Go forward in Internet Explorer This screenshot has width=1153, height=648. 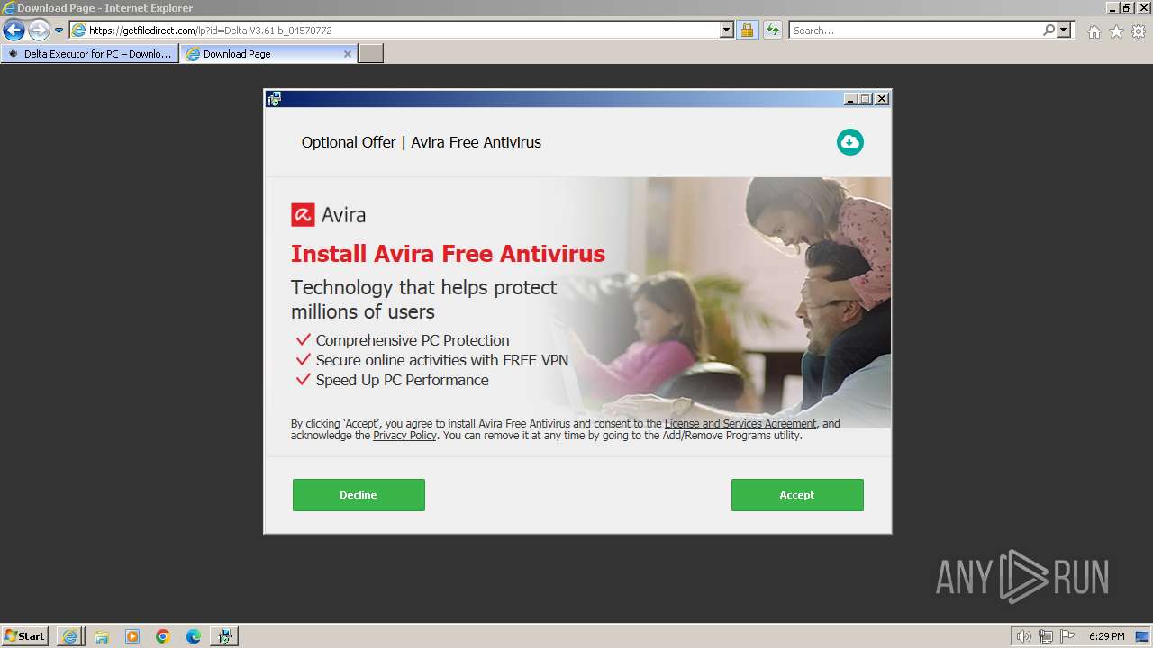tap(38, 31)
